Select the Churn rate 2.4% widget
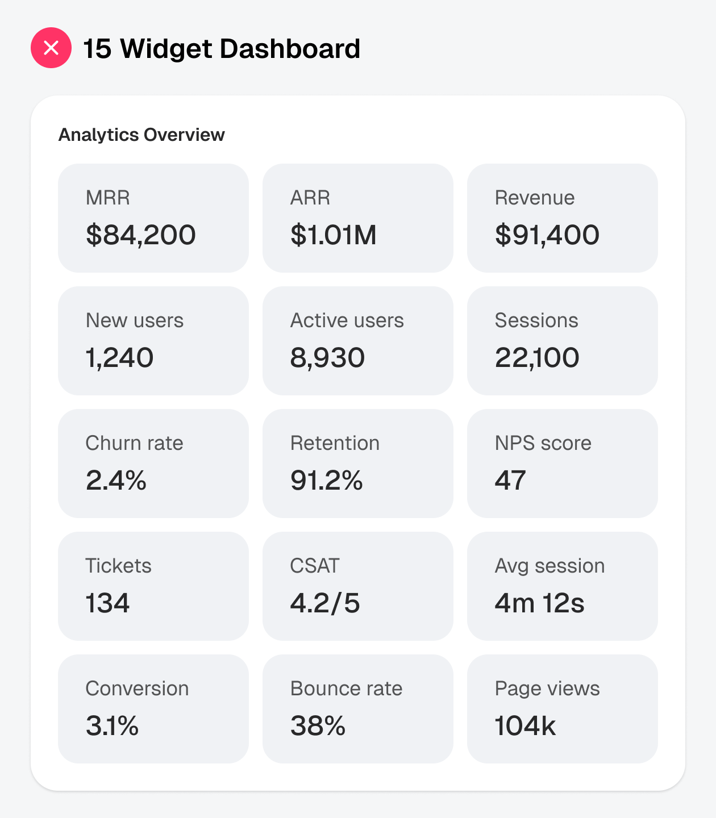The height and width of the screenshot is (818, 716). click(x=153, y=464)
